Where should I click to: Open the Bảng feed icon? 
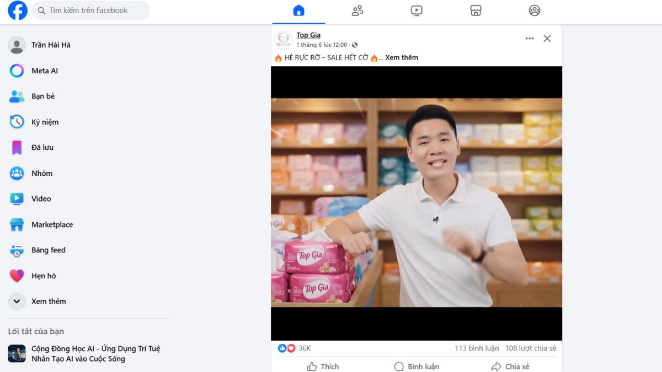[17, 250]
